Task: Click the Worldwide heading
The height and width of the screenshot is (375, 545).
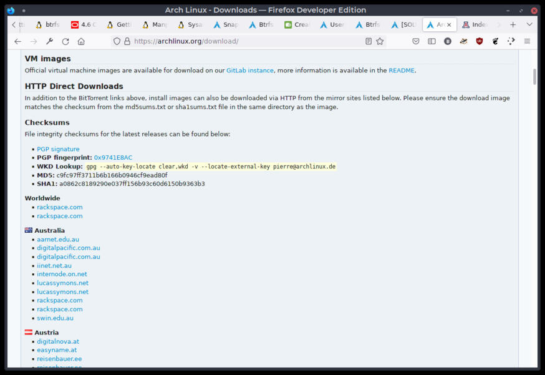Action: click(42, 198)
